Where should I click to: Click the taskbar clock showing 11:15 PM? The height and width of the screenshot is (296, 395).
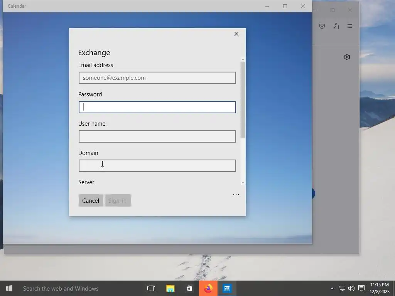pyautogui.click(x=380, y=288)
